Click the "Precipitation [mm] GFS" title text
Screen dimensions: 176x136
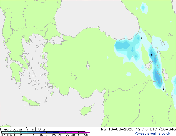click(22, 129)
